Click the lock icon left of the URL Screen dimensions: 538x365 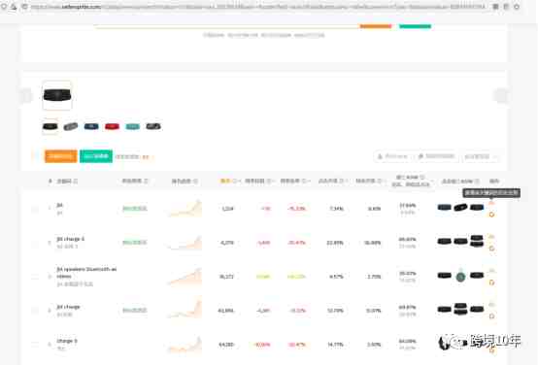(x=24, y=7)
